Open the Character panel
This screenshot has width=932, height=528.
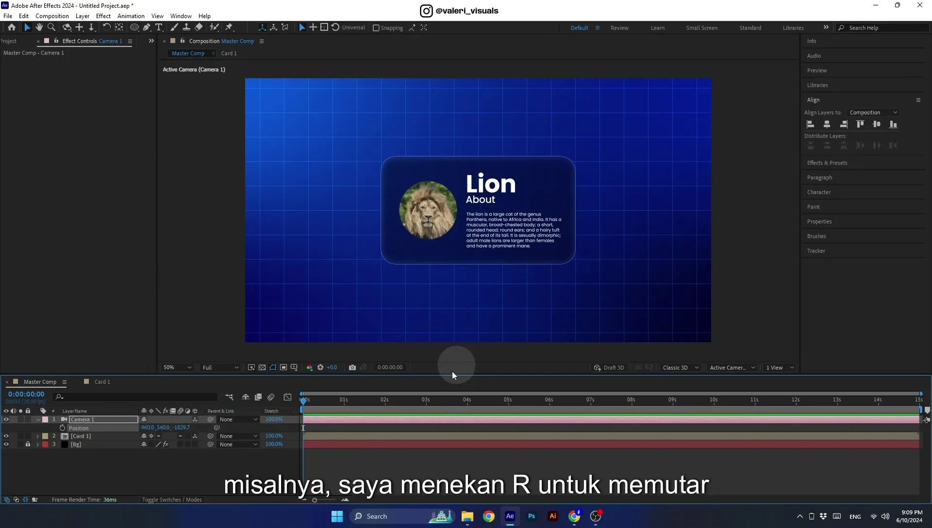coord(818,192)
